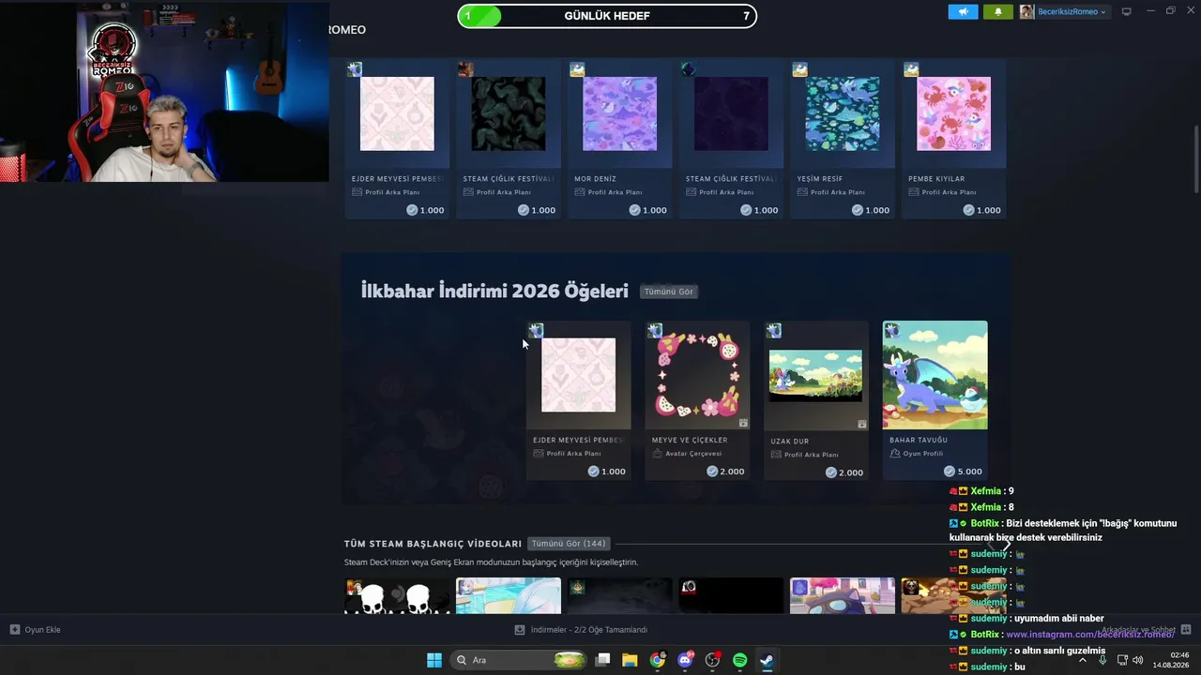
Task: Open the Yeşim Resif background item
Action: tap(843, 113)
